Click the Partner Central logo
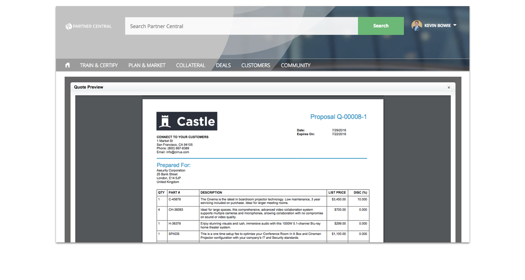The image size is (525, 280). pos(88,26)
